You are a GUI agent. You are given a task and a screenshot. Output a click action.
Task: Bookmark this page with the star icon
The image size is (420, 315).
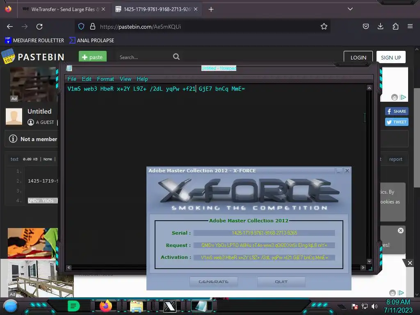click(x=324, y=26)
